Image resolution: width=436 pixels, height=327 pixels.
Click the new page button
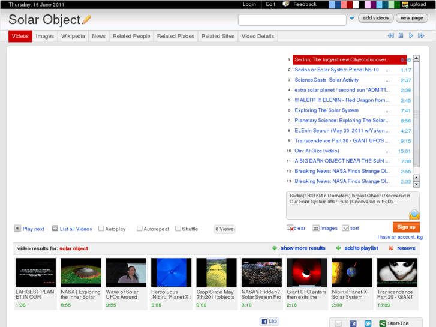pyautogui.click(x=412, y=18)
